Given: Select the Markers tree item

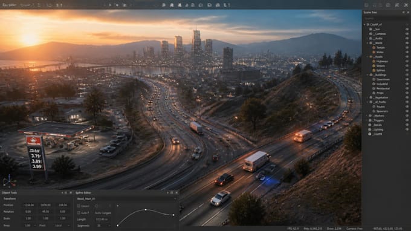Looking at the screenshot, I should [x=378, y=115].
